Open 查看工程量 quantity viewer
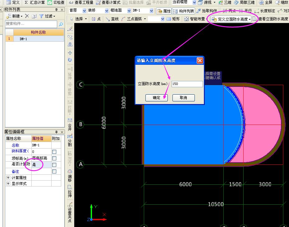The image size is (289, 227). 81,2
